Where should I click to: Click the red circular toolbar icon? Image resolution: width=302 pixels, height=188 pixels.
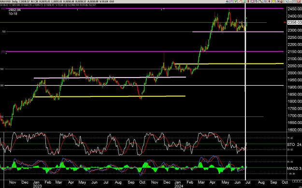coord(253,1)
